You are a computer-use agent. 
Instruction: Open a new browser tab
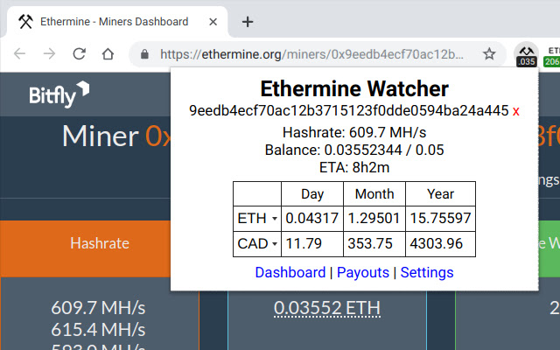point(248,22)
